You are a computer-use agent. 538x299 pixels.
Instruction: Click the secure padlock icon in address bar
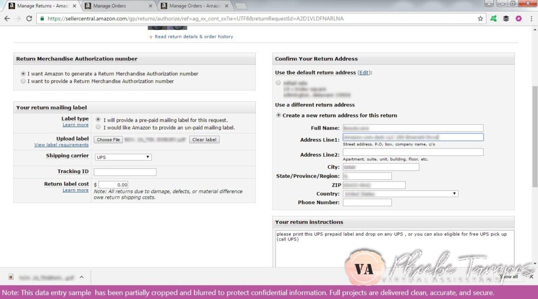tap(42, 18)
